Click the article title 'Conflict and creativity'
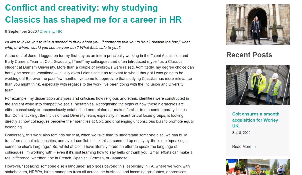The image size is (302, 175). pos(93,14)
